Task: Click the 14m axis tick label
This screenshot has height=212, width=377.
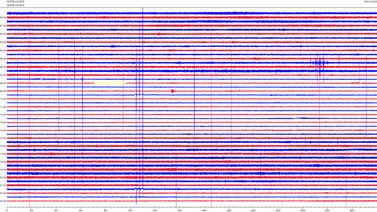Action: (x=179, y=210)
